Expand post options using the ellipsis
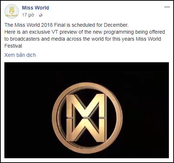The image size is (174, 163). [167, 7]
